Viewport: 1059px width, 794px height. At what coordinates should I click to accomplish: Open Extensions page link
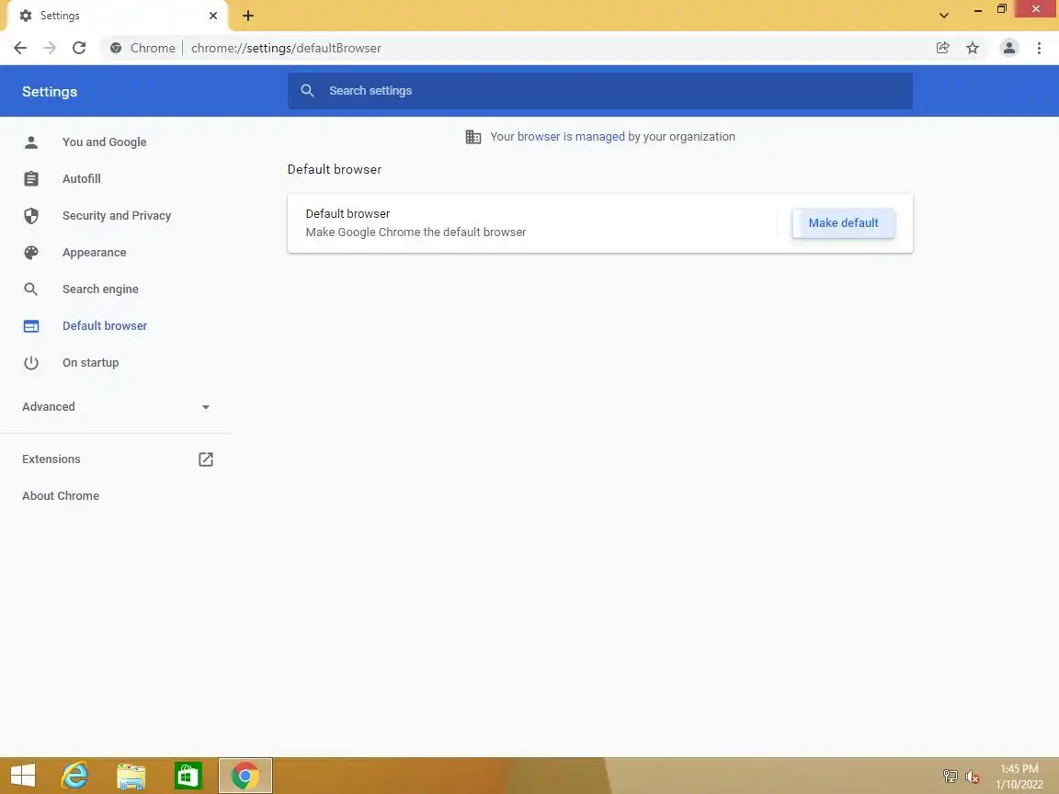(x=51, y=459)
